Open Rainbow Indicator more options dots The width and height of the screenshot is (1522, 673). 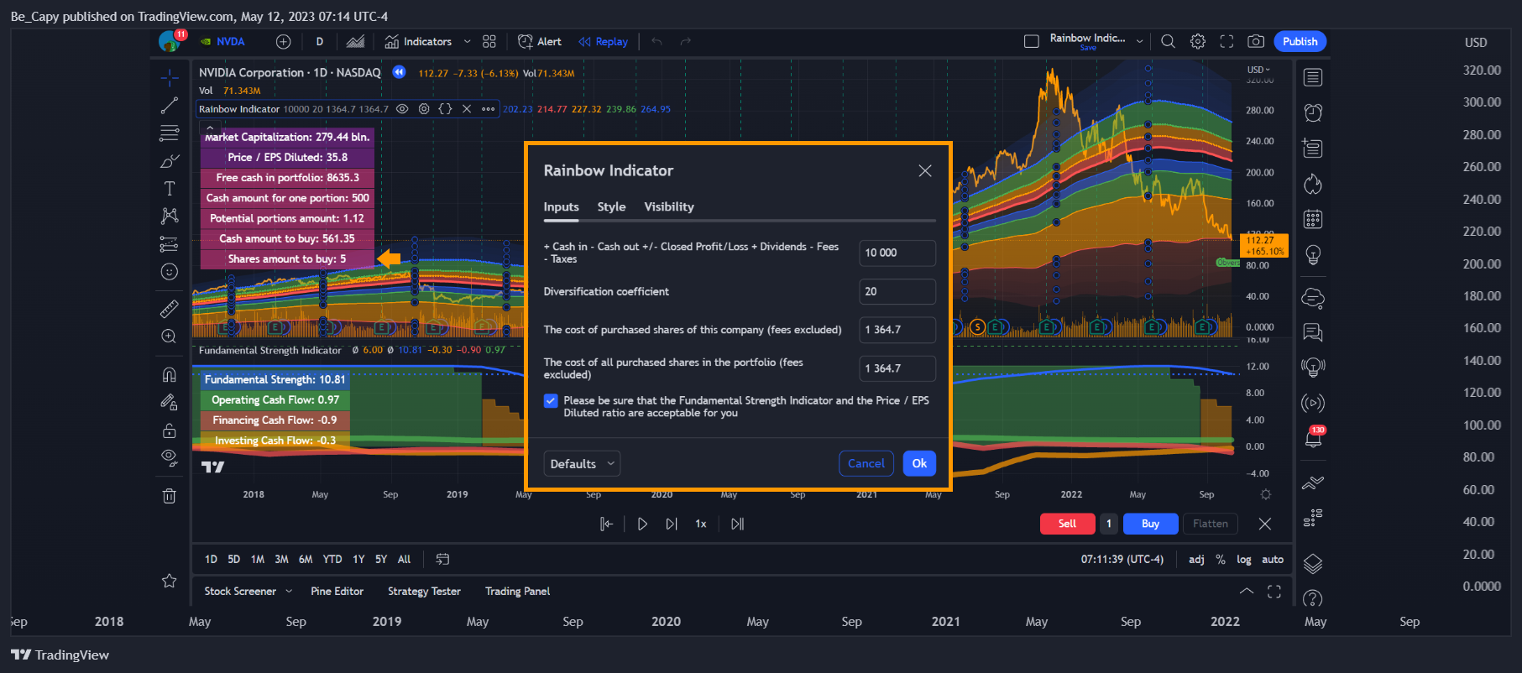click(x=488, y=109)
